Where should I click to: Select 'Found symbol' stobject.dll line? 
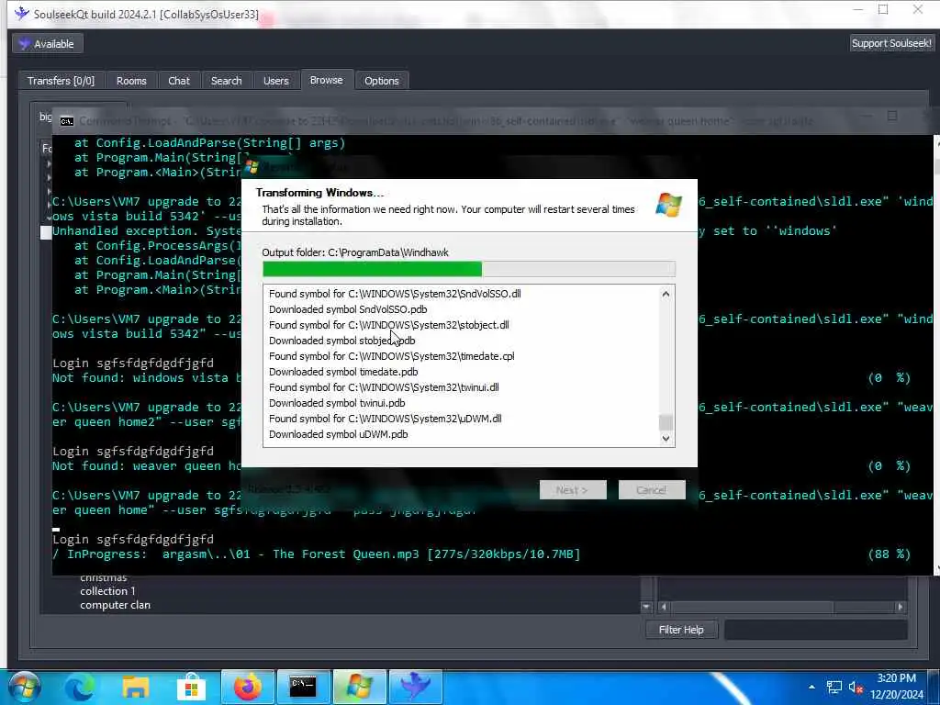[x=388, y=325]
